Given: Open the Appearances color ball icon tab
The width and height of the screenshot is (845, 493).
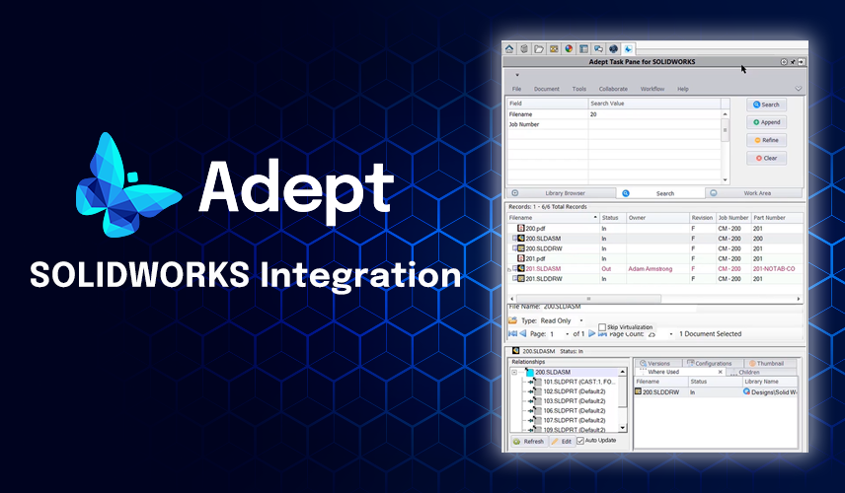Looking at the screenshot, I should (569, 49).
